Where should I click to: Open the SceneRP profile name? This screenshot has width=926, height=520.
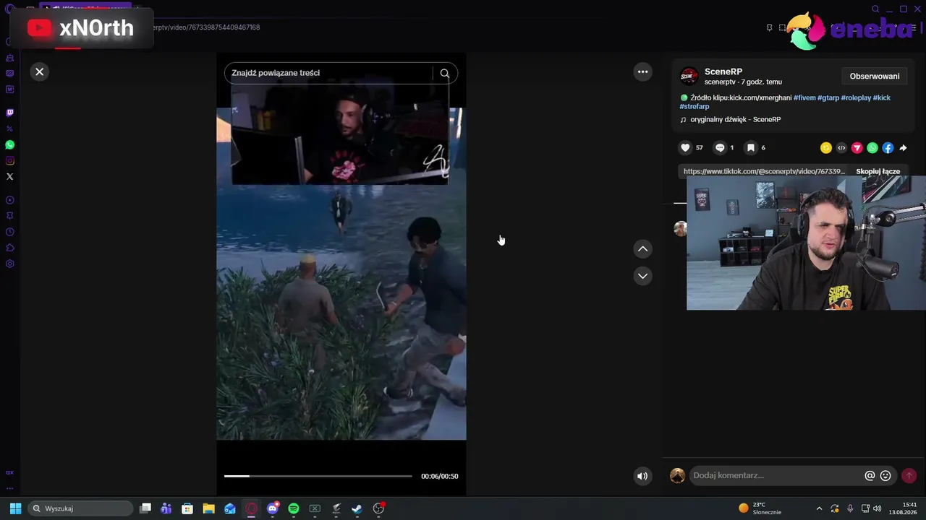click(723, 71)
